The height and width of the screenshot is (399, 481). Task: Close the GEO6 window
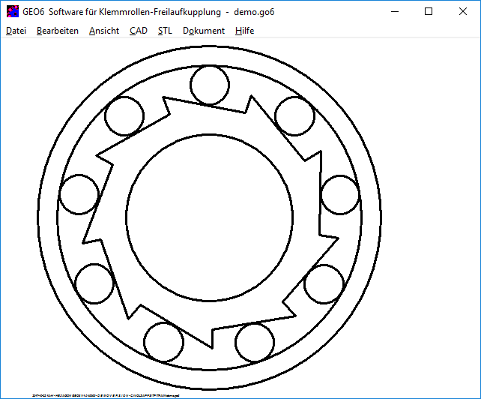click(463, 11)
